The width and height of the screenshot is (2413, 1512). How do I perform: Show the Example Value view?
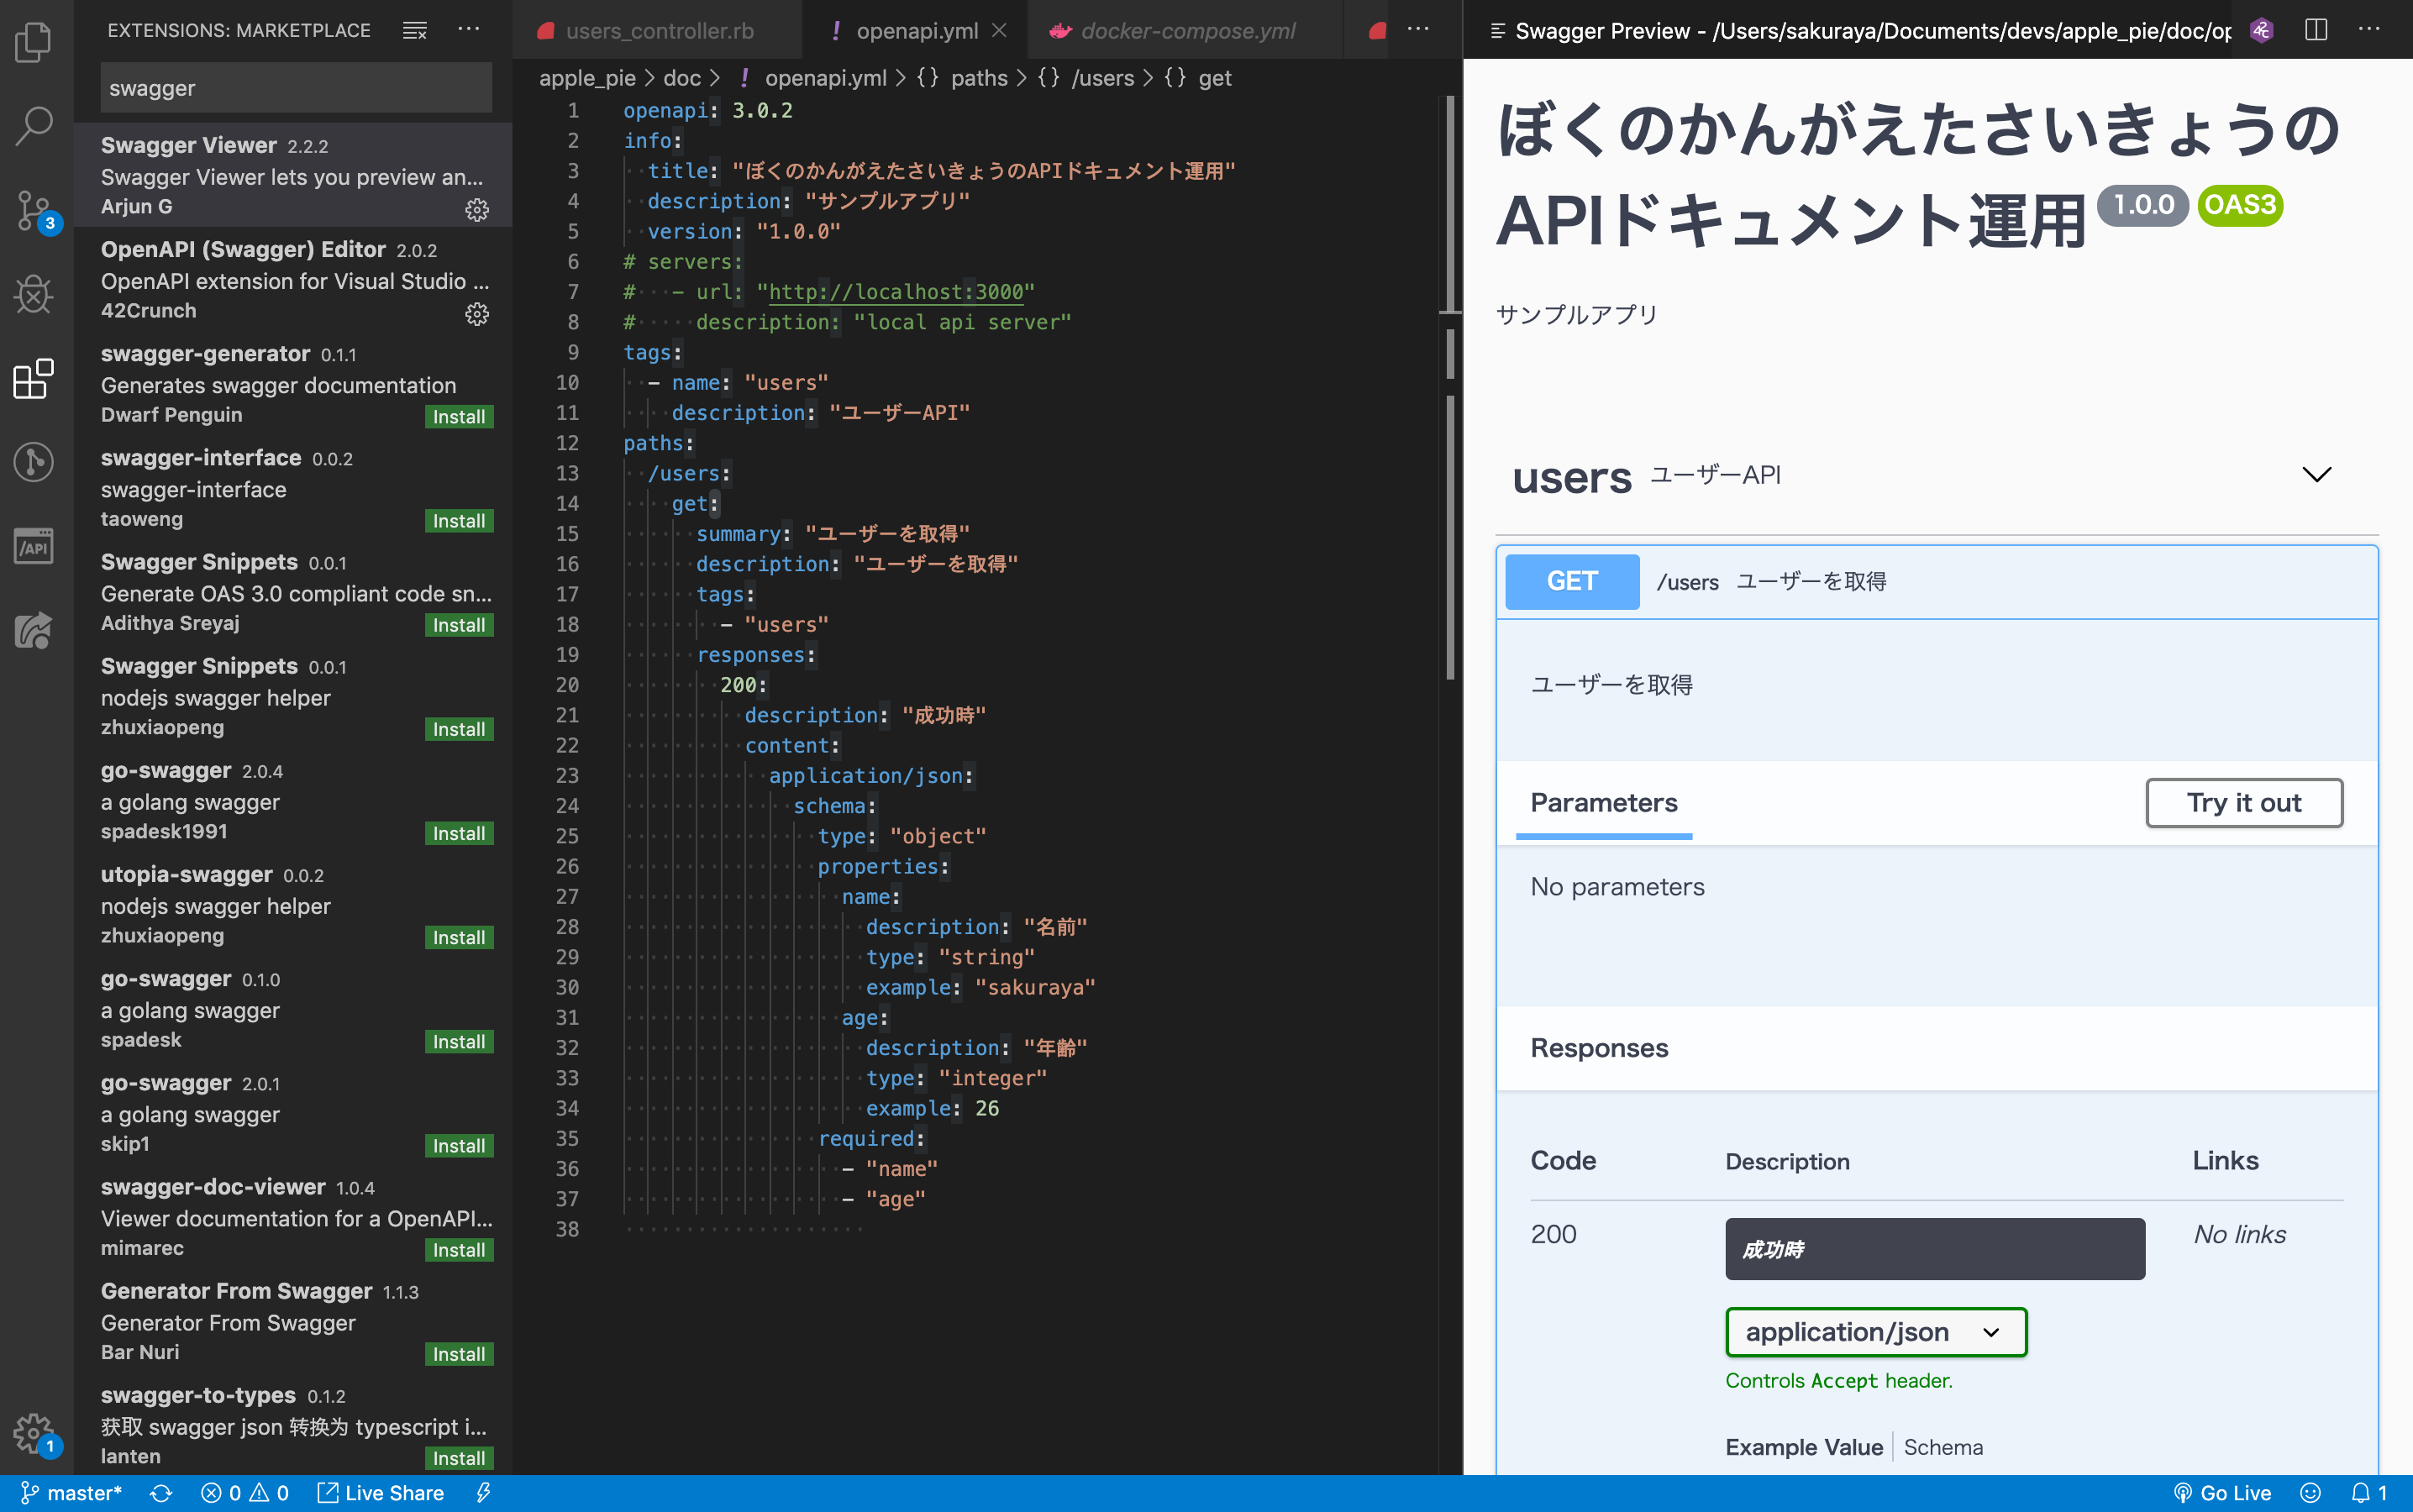(x=1804, y=1447)
